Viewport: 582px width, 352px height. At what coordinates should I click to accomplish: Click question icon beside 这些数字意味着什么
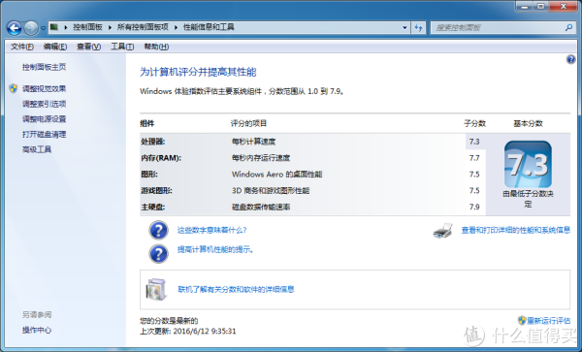click(x=158, y=231)
